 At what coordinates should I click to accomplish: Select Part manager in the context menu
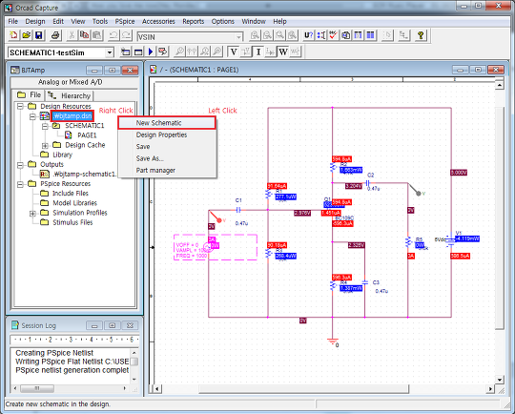coord(167,170)
